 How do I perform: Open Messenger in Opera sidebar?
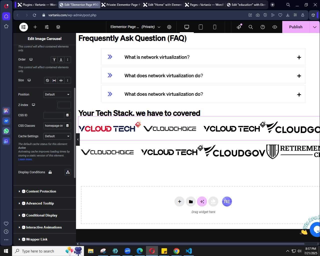tap(6, 121)
